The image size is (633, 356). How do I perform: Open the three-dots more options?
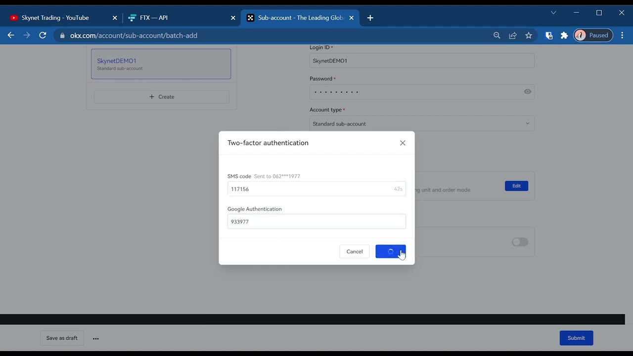pos(96,339)
